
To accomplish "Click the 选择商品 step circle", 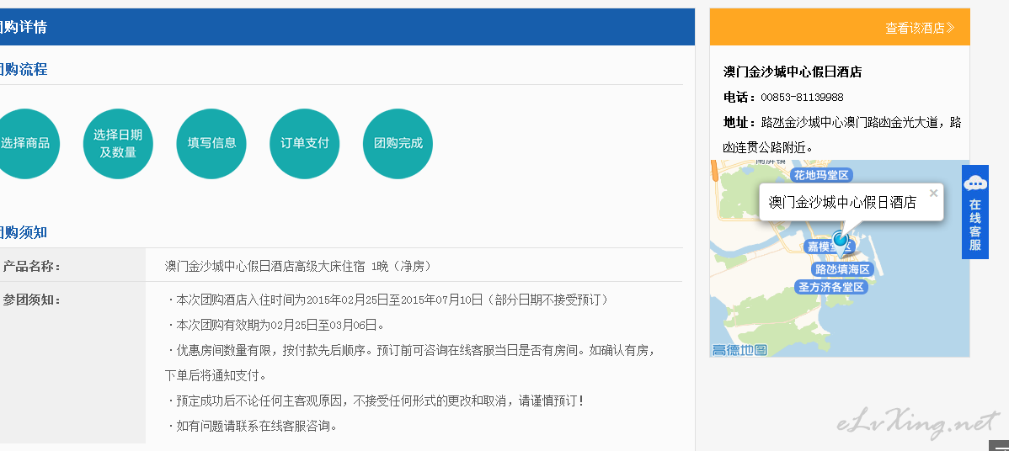I will pos(24,143).
